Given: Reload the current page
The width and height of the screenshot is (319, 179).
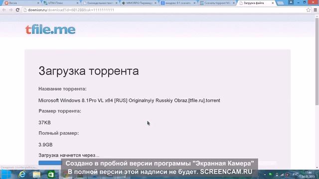Looking at the screenshot, I should [x=17, y=10].
